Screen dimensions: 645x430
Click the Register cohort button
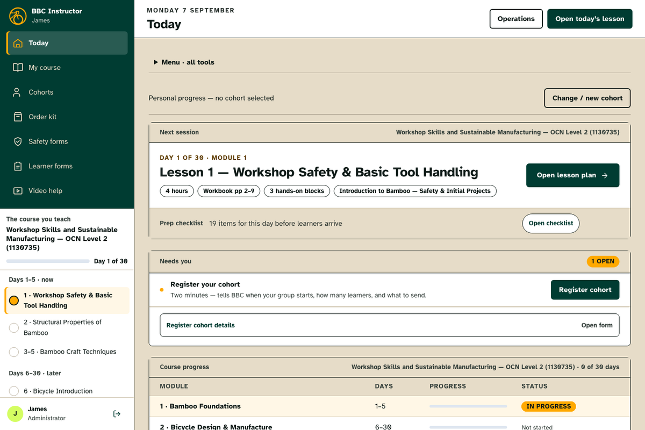[x=585, y=290]
